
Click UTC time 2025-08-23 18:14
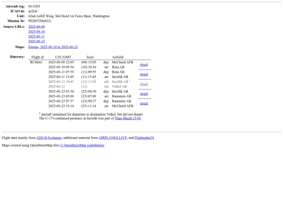pyautogui.click(x=61, y=106)
